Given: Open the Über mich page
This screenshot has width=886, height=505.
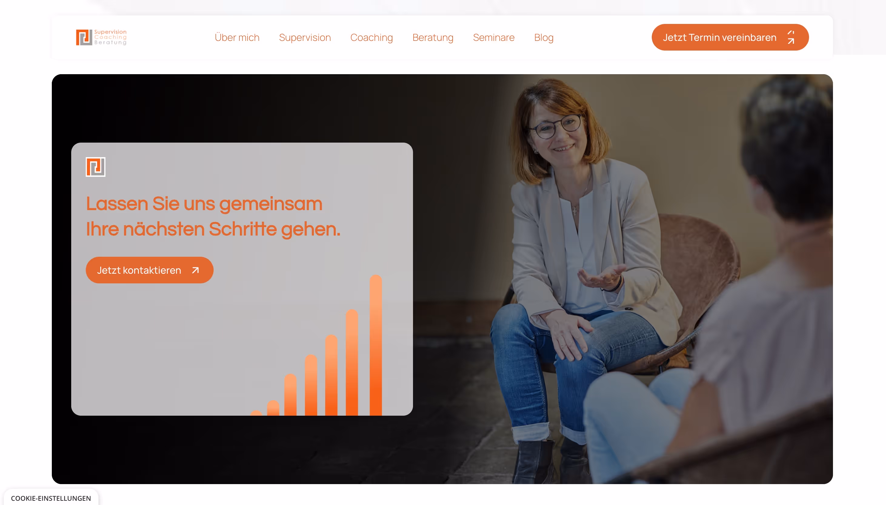Looking at the screenshot, I should tap(237, 38).
